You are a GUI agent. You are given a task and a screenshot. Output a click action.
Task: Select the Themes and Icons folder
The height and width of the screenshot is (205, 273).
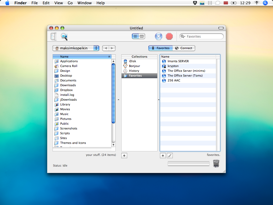click(73, 143)
